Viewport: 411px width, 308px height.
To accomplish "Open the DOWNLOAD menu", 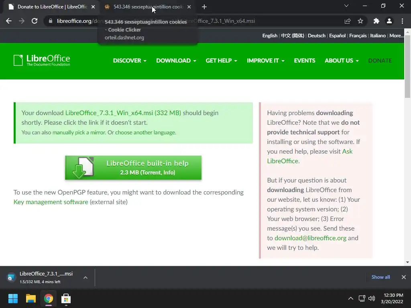I will pos(176,61).
